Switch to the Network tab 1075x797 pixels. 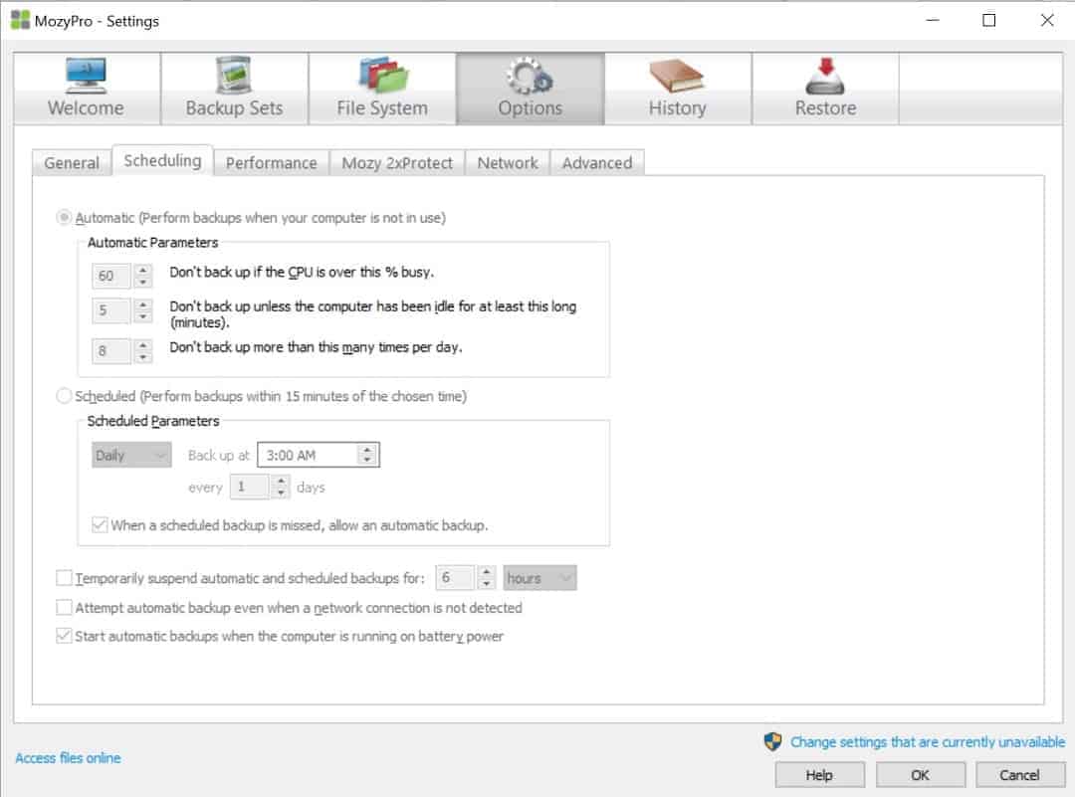point(508,163)
